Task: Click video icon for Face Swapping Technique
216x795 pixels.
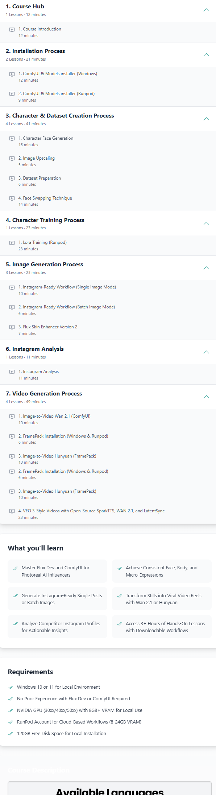Action: coord(12,198)
